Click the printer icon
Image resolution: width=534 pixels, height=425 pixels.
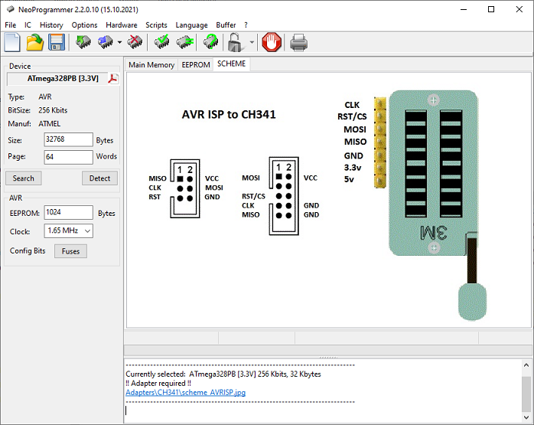298,43
